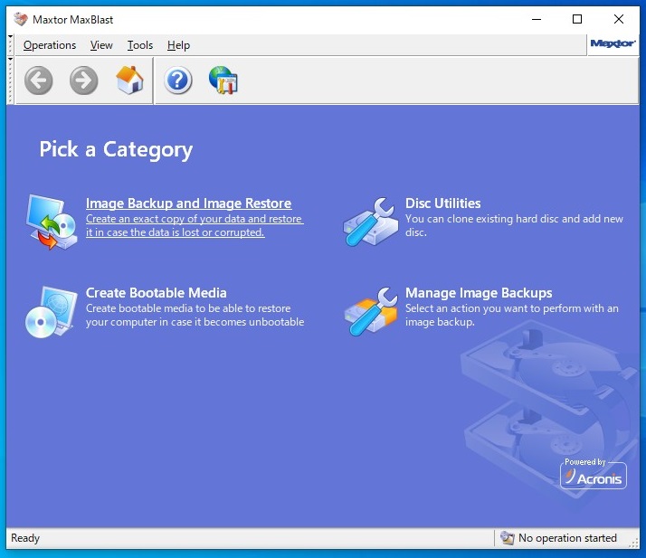Viewport: 646px width, 558px height.
Task: Click the Manage Image Backups wrench icon
Action: coord(371,311)
